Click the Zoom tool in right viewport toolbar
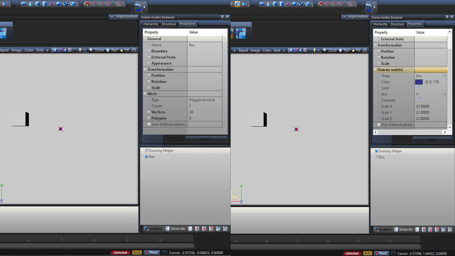This screenshot has width=455, height=256. click(330, 51)
